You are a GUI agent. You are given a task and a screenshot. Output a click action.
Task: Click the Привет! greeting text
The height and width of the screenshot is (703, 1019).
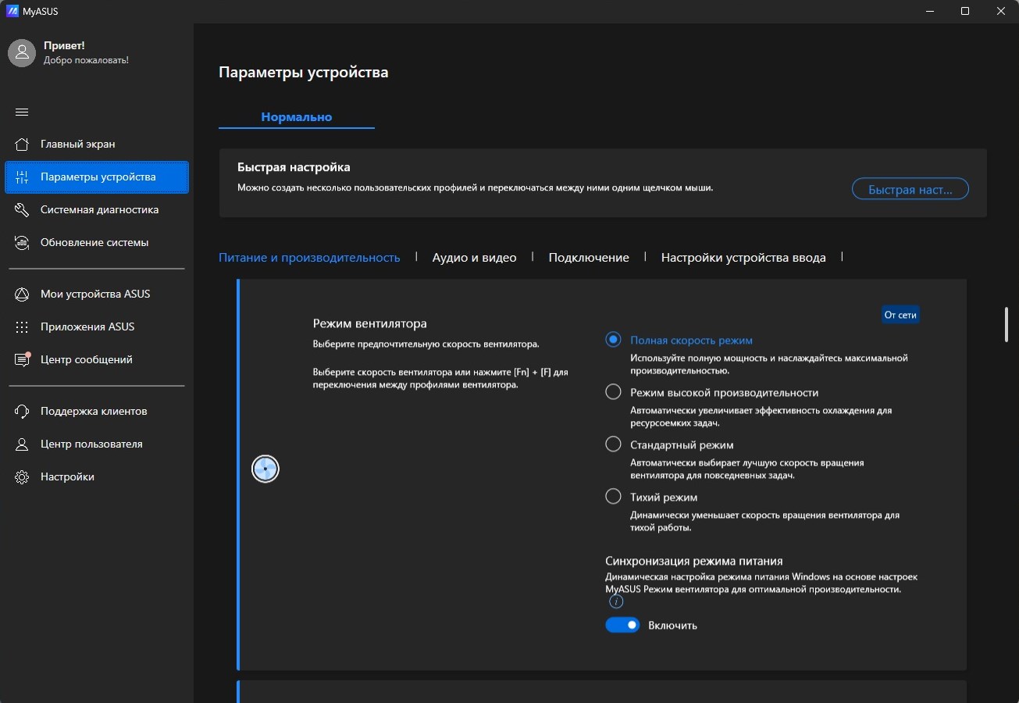[64, 45]
